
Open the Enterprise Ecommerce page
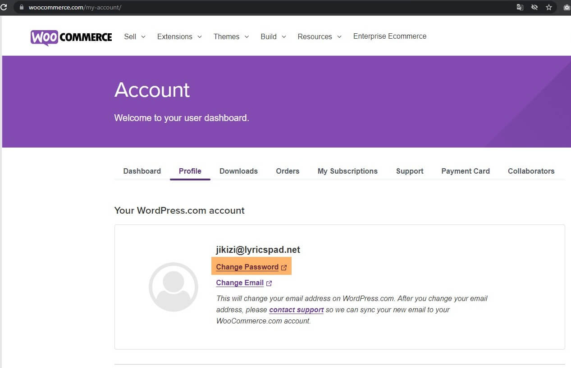tap(390, 36)
